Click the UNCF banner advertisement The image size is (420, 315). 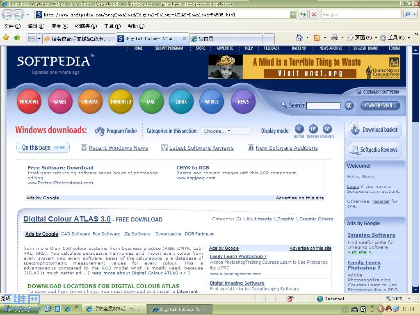pos(304,67)
